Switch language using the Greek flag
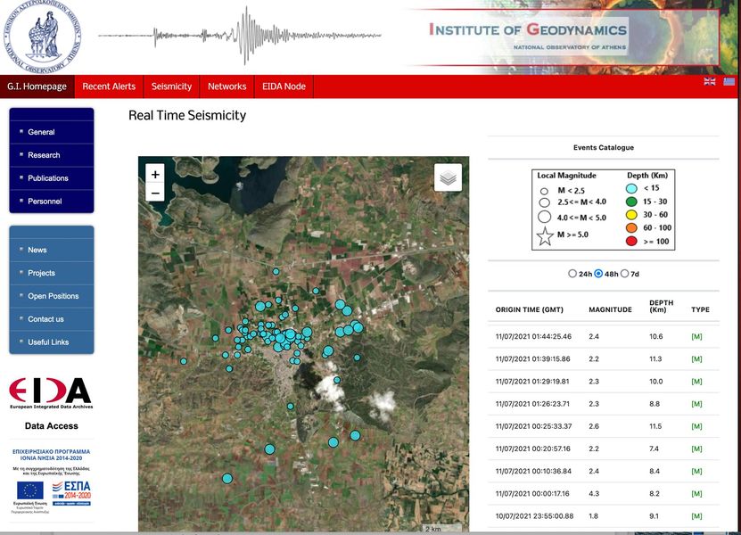The image size is (741, 535). click(x=729, y=81)
